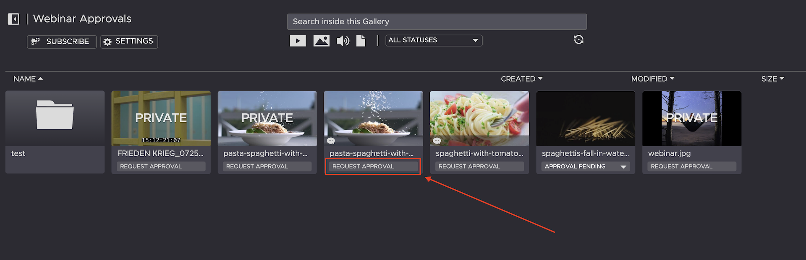This screenshot has height=260, width=806.
Task: Open the ALL STATUSES dropdown
Action: pos(434,40)
